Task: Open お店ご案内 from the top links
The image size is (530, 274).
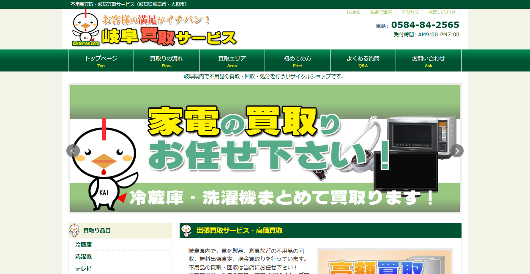Action: coord(380,12)
